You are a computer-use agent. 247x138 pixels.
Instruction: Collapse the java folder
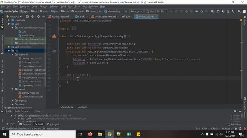pos(9,24)
